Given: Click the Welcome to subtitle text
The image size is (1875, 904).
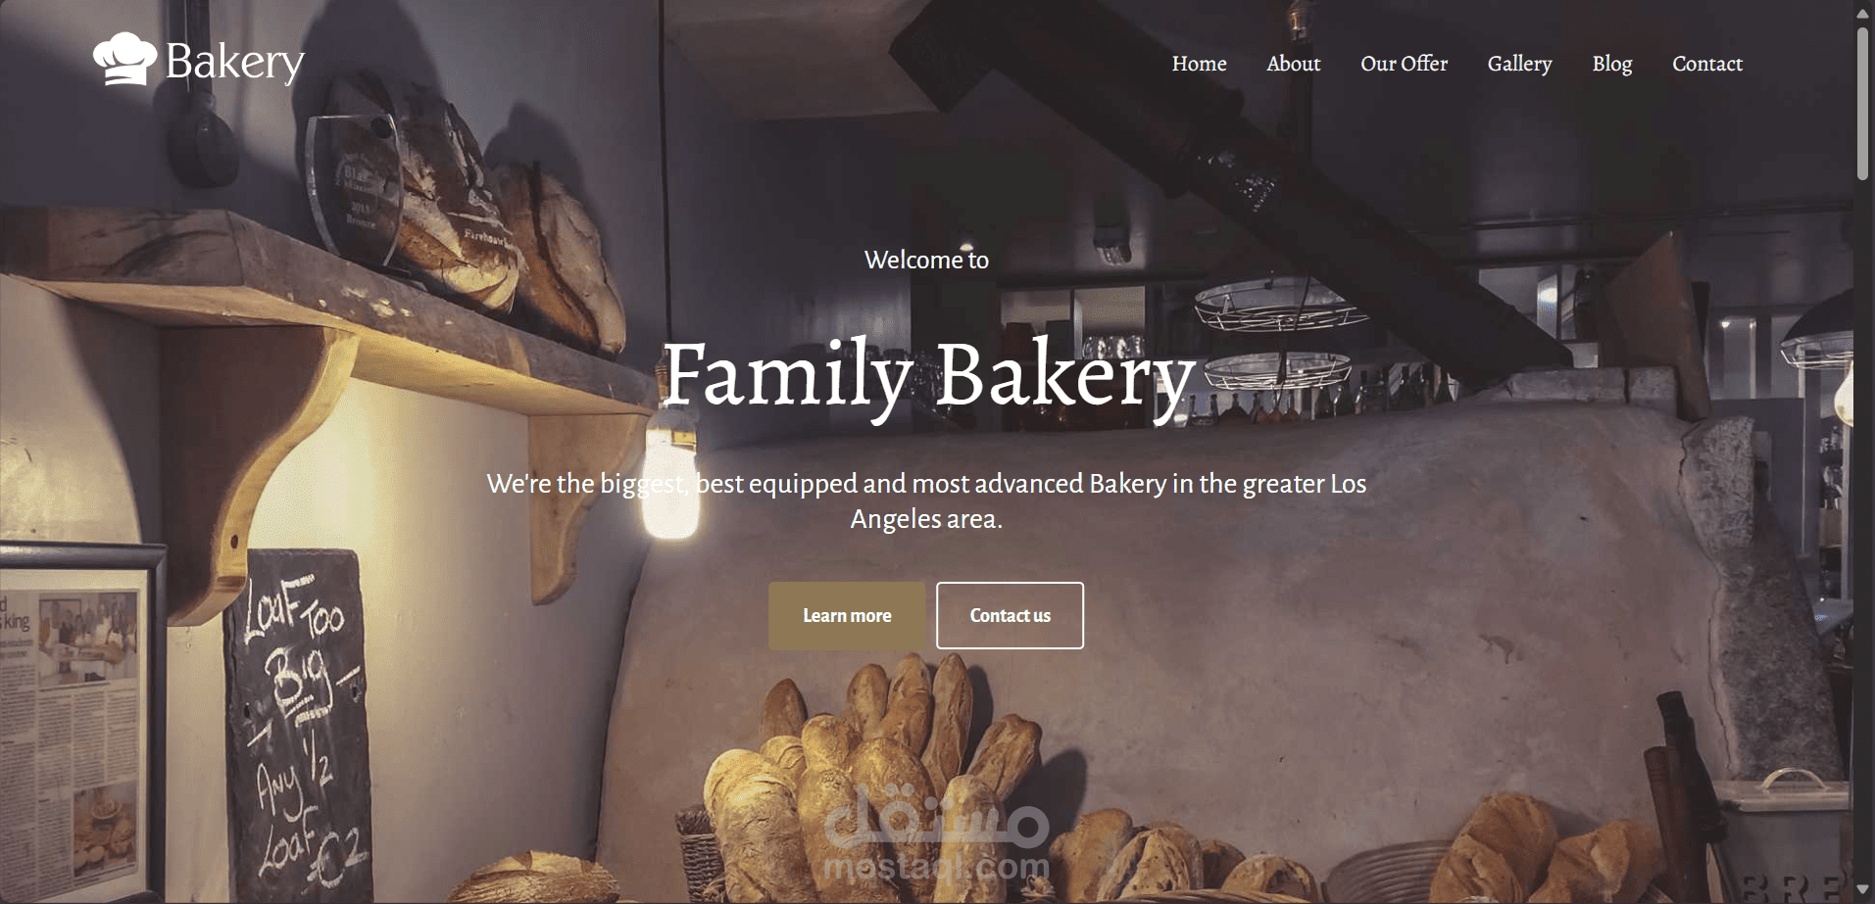Looking at the screenshot, I should pyautogui.click(x=926, y=260).
